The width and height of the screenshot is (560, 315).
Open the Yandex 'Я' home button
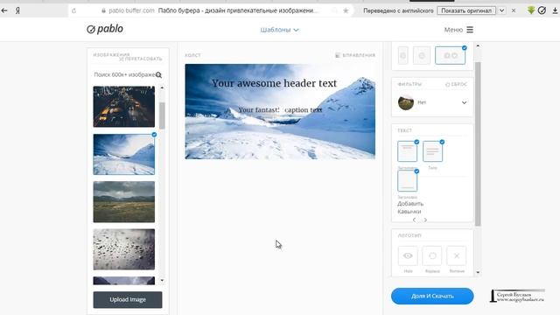(17, 10)
